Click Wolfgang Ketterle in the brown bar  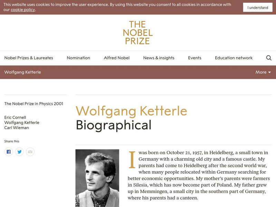[x=22, y=72]
